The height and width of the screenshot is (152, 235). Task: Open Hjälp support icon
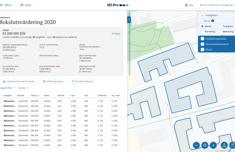point(186,5)
